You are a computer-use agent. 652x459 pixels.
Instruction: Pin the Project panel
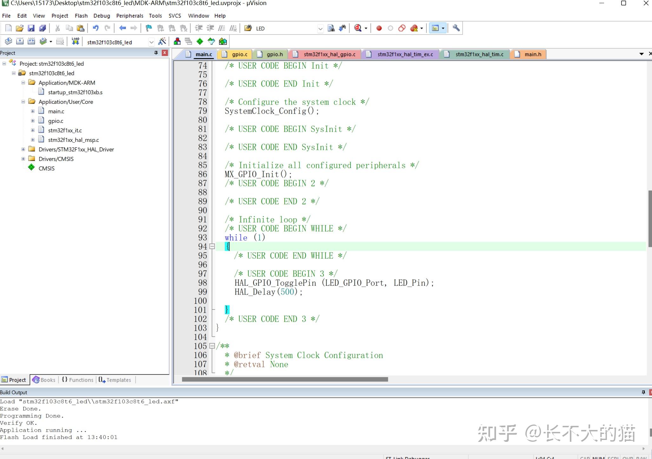[156, 53]
